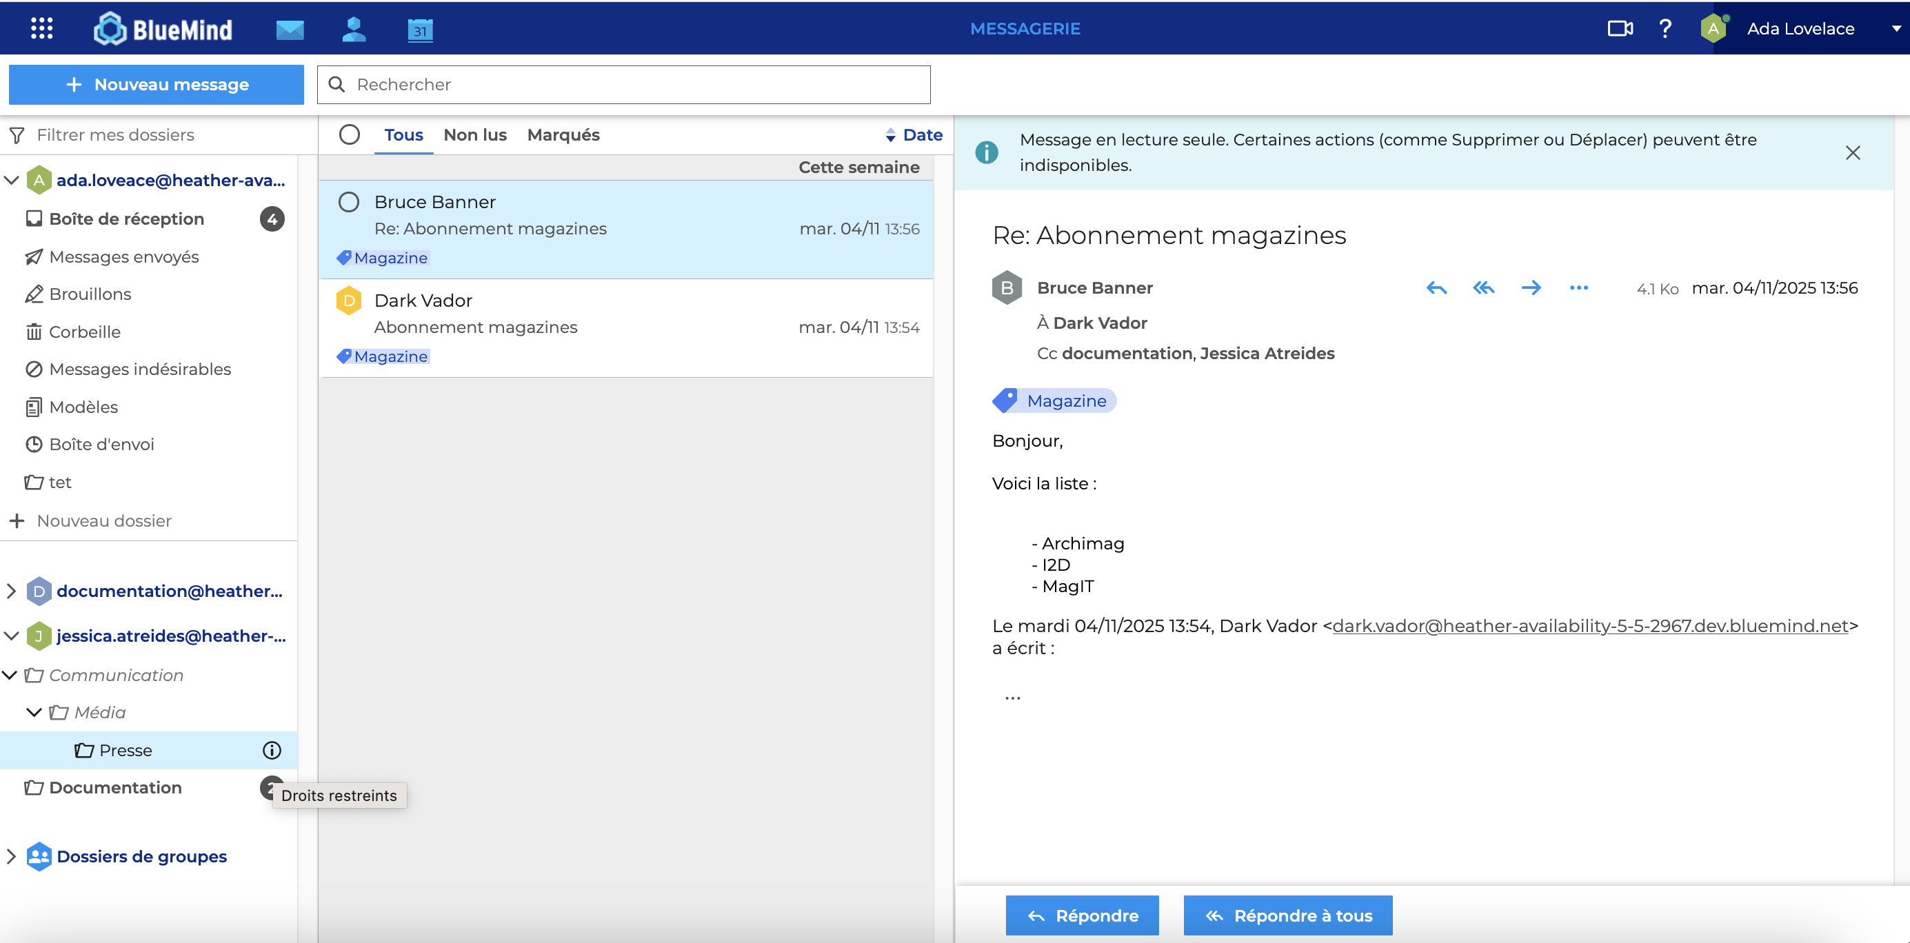Open Ada Lovelace user menu dropdown
The height and width of the screenshot is (943, 1910).
pos(1894,28)
